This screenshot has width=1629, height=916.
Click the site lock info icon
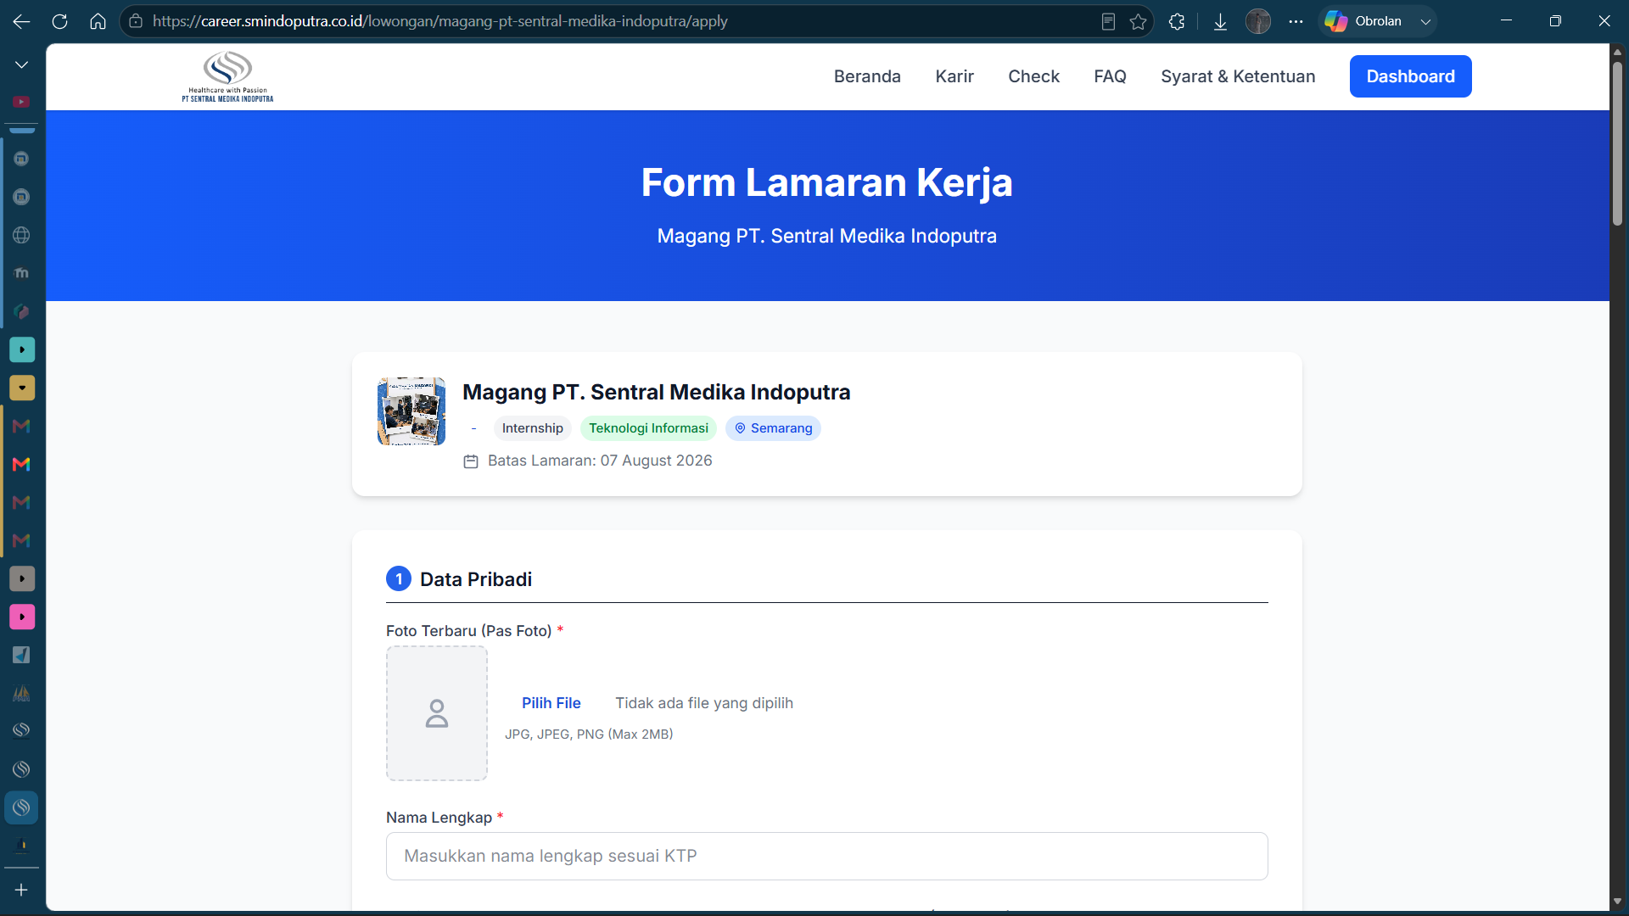136,21
